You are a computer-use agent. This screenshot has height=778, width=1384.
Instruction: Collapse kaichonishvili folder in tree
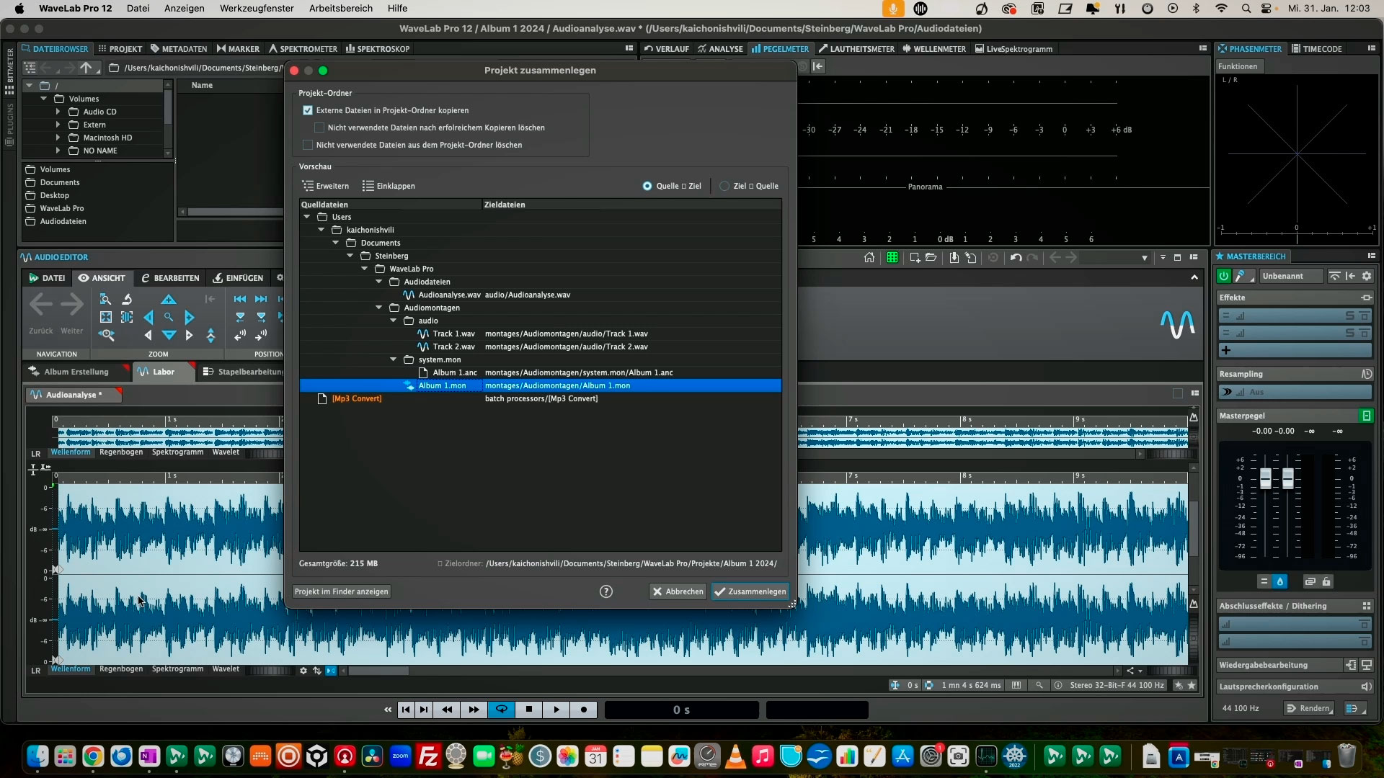(x=321, y=230)
